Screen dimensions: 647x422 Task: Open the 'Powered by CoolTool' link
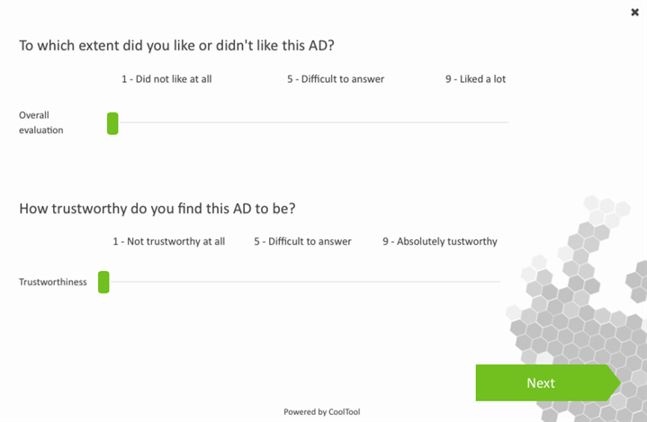point(322,412)
